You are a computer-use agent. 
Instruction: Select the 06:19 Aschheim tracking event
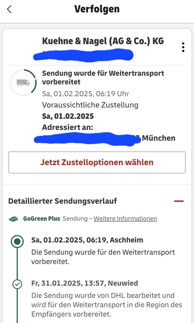[x=87, y=240]
